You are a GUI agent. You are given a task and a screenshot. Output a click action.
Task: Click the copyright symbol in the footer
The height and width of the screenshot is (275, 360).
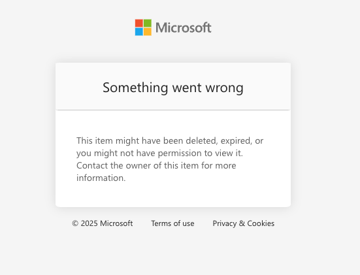pos(75,223)
